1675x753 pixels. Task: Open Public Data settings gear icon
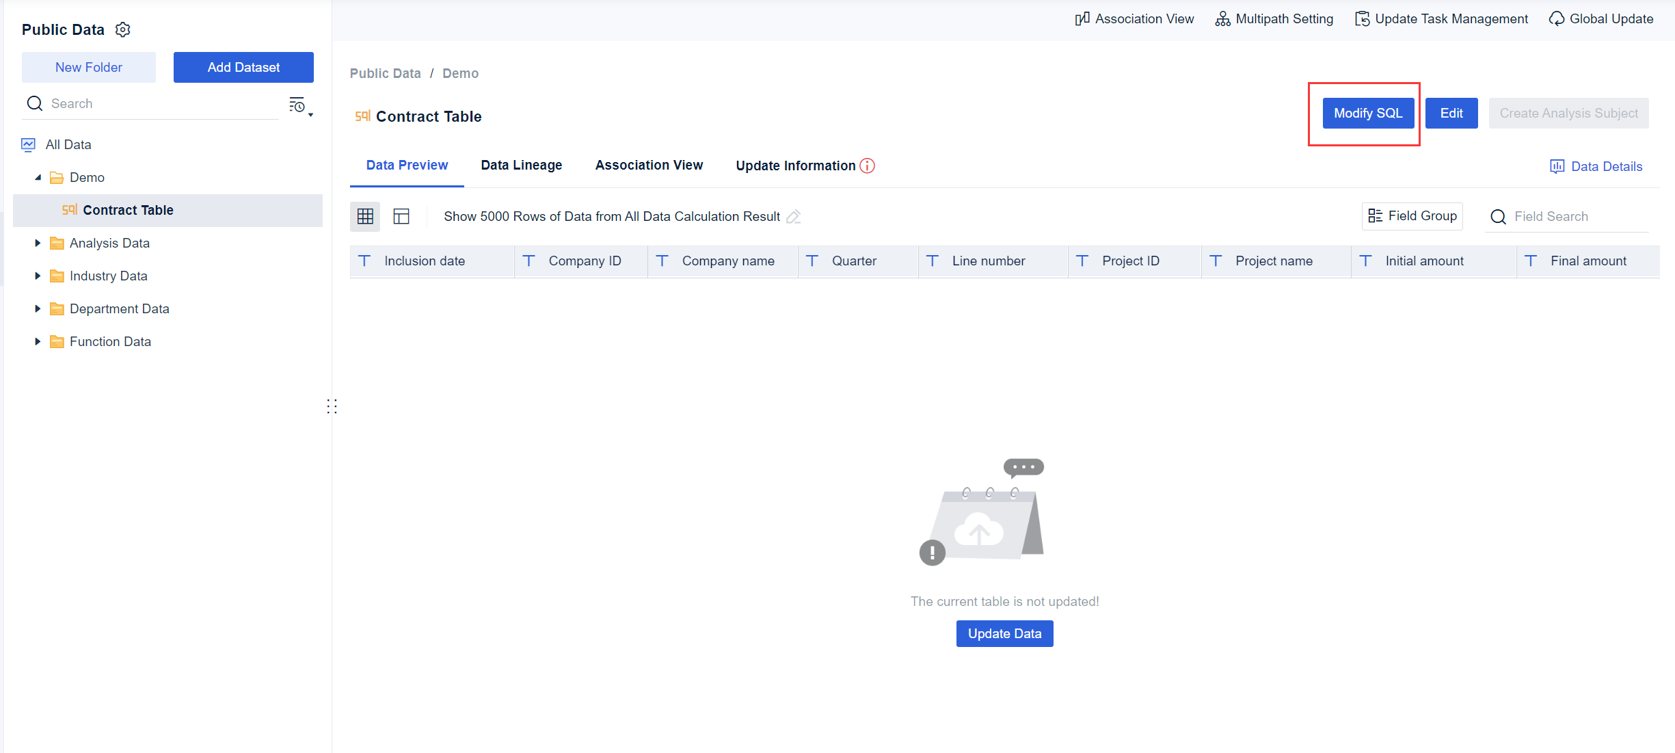pyautogui.click(x=123, y=29)
